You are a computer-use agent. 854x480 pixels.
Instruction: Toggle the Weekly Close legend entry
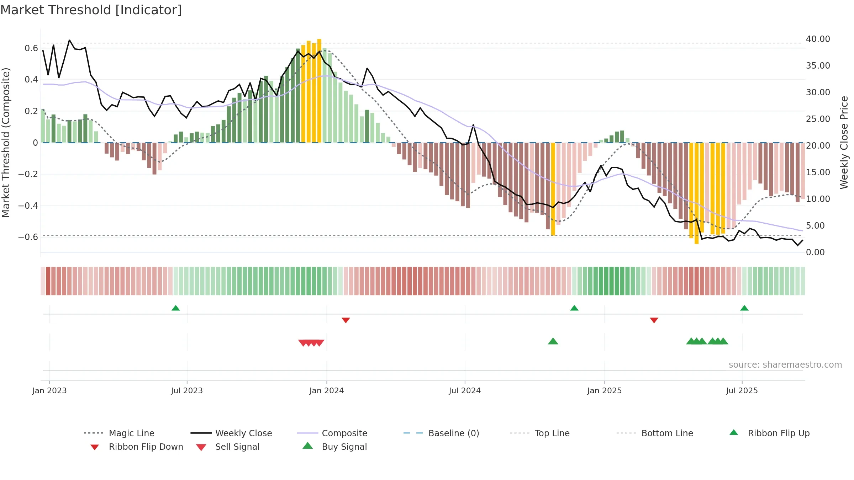231,433
